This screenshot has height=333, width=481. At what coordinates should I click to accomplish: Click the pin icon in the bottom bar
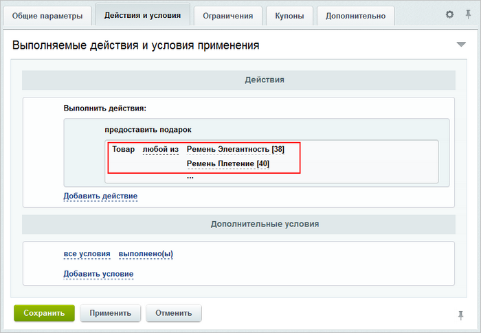click(460, 314)
